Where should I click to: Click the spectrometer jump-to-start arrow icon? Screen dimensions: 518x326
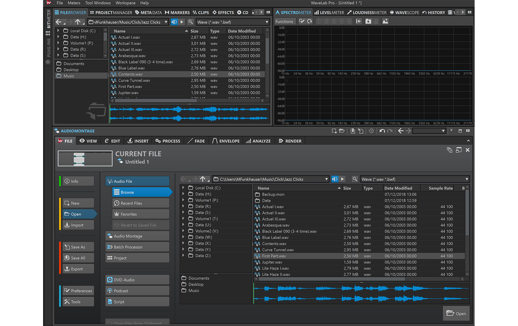click(x=358, y=21)
